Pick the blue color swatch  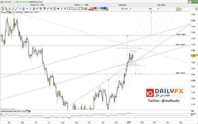pyautogui.click(x=102, y=8)
